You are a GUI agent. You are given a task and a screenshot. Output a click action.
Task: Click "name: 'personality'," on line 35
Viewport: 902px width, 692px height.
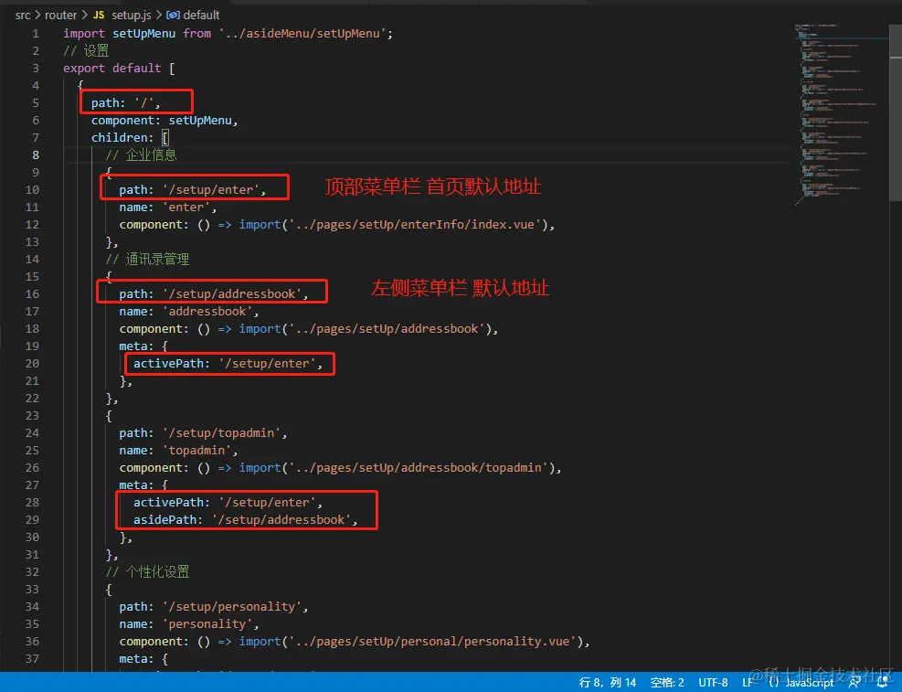point(189,623)
